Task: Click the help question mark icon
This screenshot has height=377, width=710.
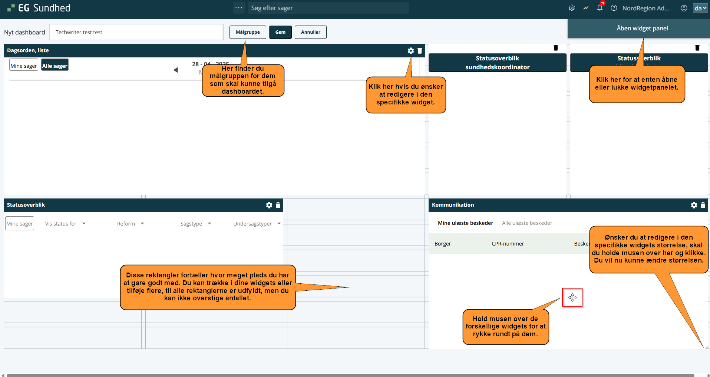Action: pos(614,8)
